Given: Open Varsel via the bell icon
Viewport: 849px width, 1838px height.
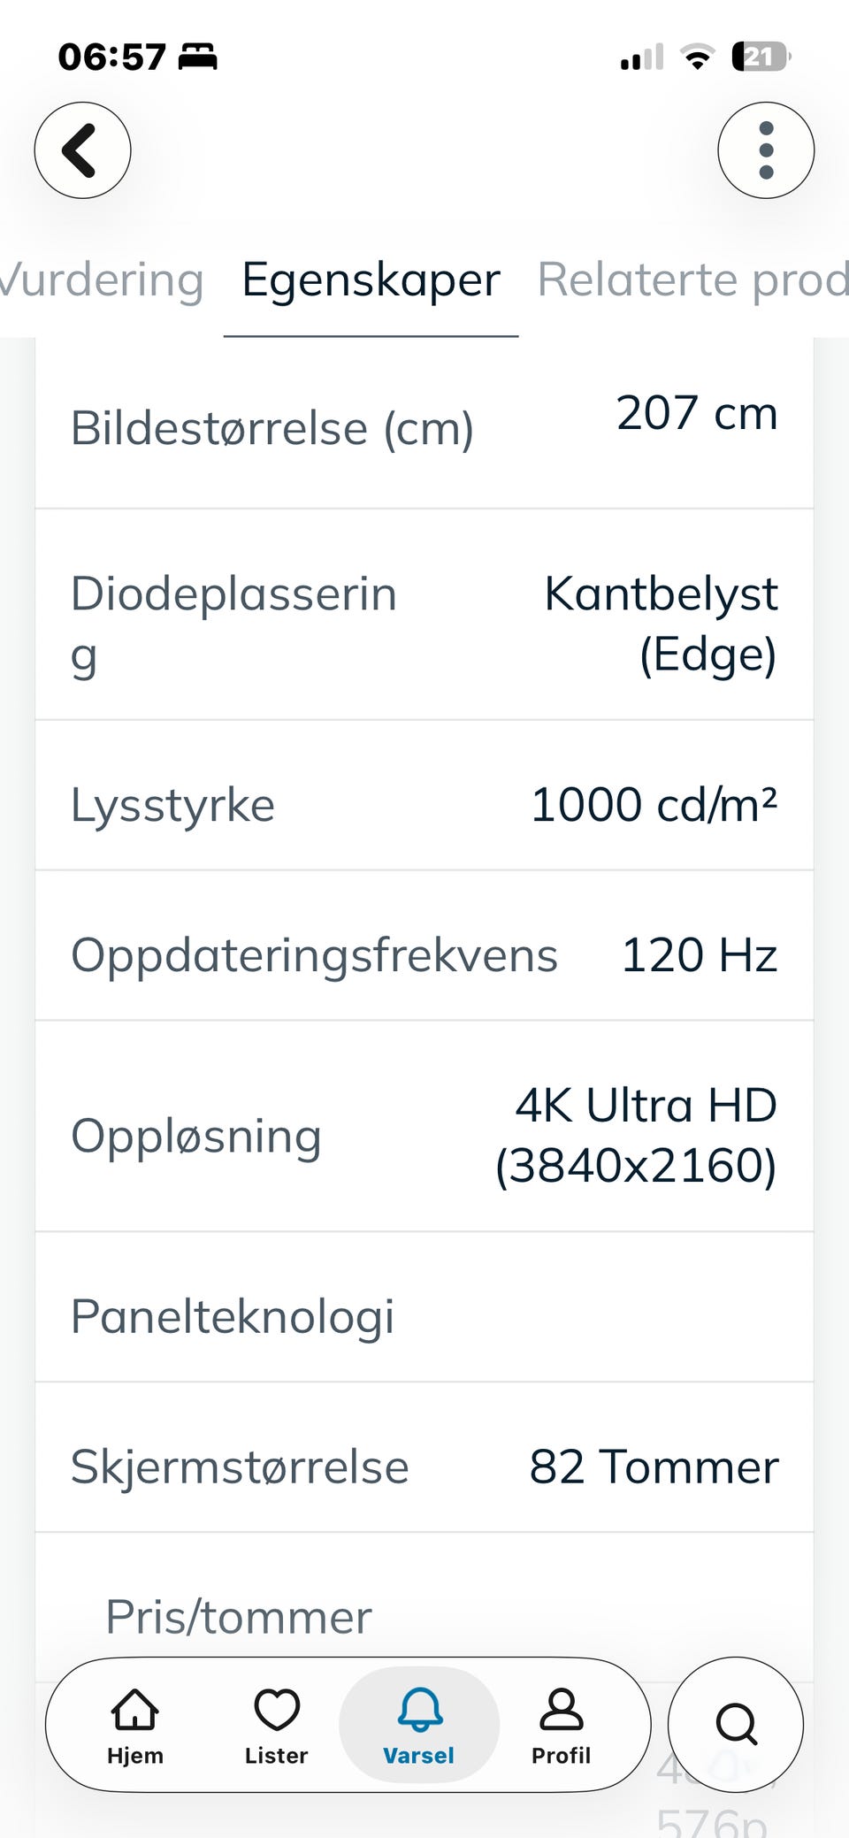Looking at the screenshot, I should pyautogui.click(x=419, y=1725).
